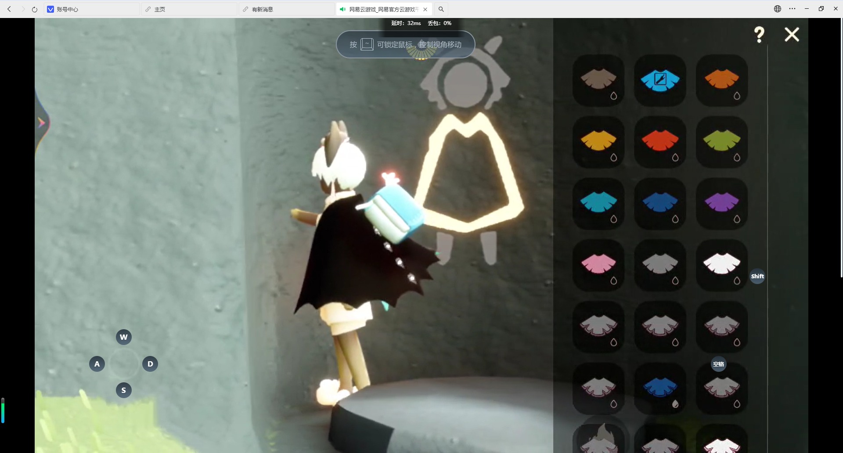
Task: Select the glowing cape outline on wall
Action: (468, 173)
